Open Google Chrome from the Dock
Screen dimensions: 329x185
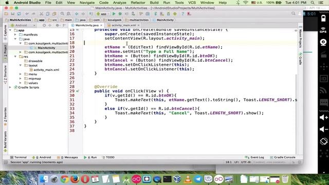click(65, 179)
